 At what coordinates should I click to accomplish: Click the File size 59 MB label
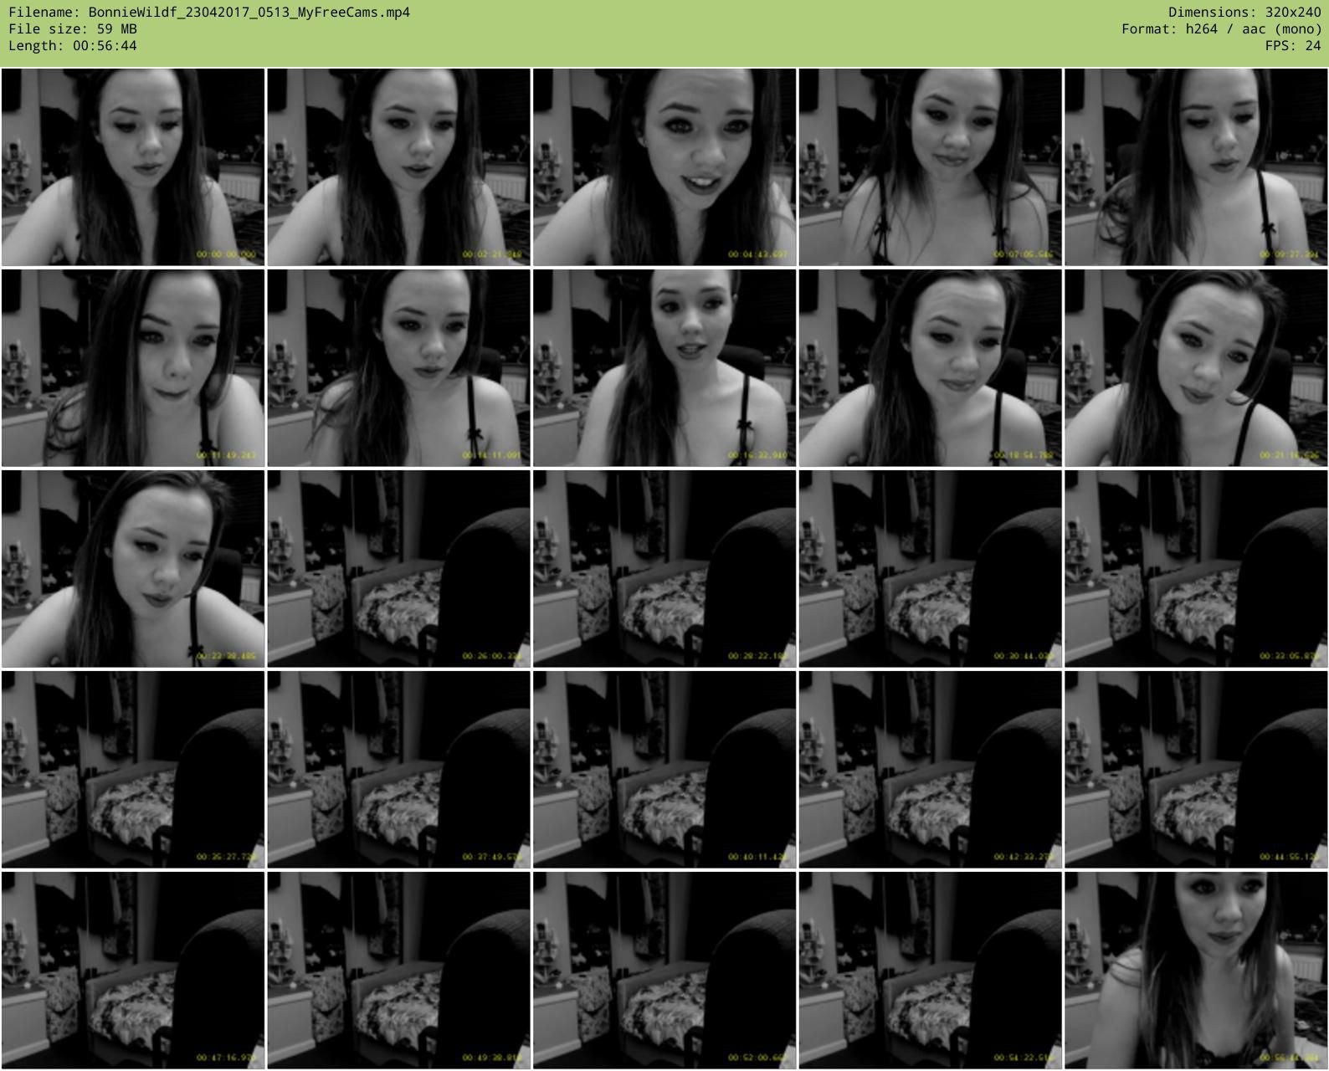point(73,29)
